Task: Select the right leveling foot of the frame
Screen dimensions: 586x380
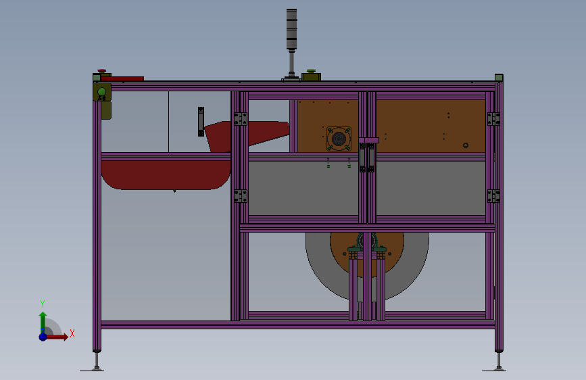Action: point(499,361)
